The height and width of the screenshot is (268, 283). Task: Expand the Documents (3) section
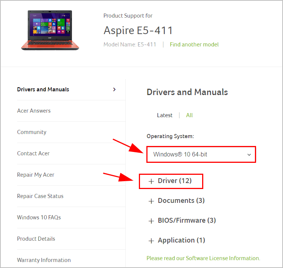pos(181,201)
